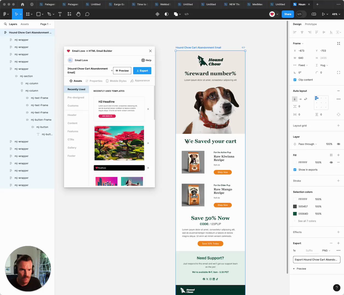Add a stroke with plus icon
Screen dimensions: 344x295
coord(338,181)
